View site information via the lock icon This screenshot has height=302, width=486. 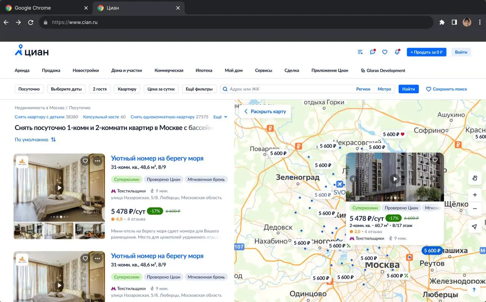click(46, 22)
